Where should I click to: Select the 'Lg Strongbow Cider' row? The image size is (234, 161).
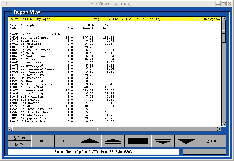click(x=62, y=69)
